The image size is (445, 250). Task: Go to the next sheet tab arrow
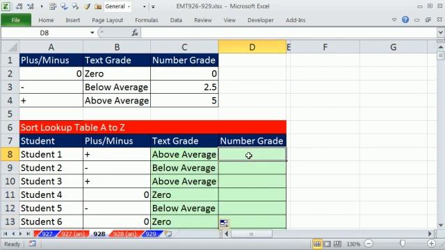(20, 234)
